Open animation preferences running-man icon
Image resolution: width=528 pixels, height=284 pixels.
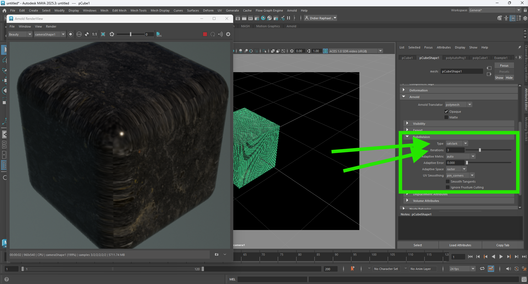[x=524, y=269]
